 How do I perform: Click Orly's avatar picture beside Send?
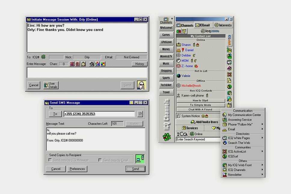[142, 85]
